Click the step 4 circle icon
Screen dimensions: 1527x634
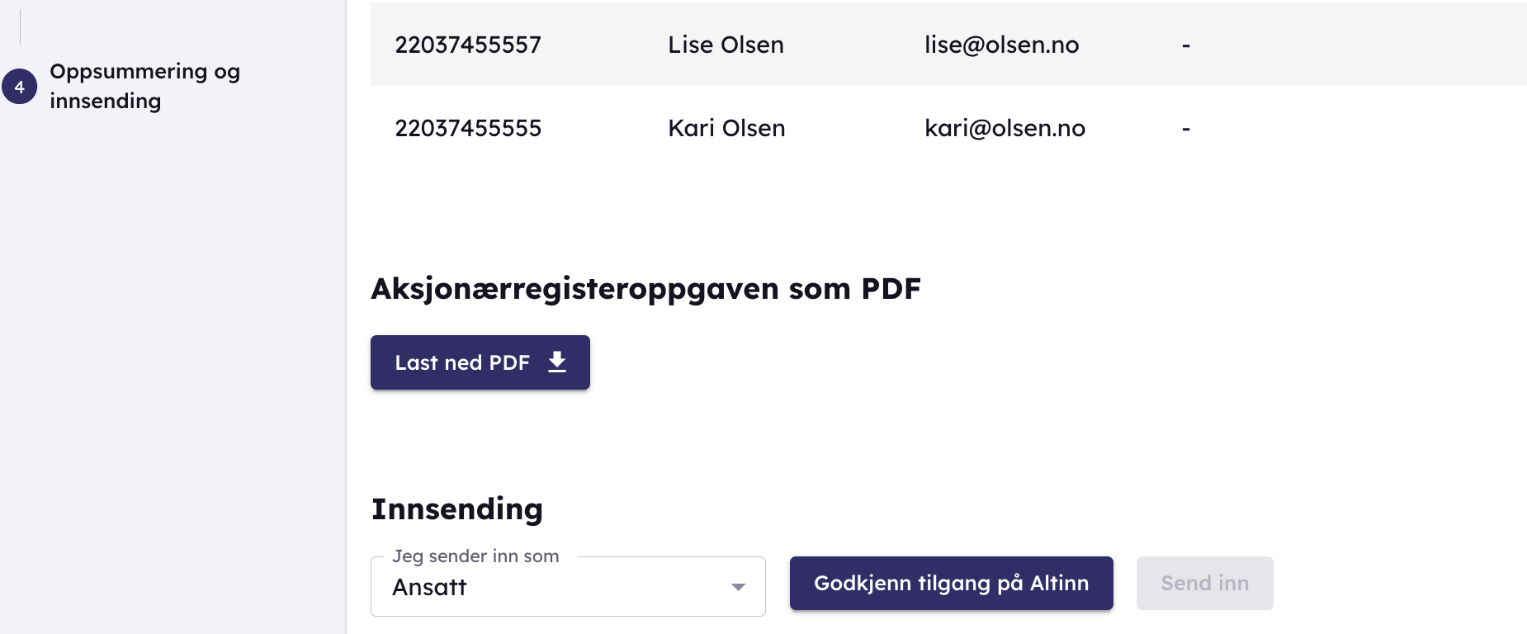coord(20,87)
